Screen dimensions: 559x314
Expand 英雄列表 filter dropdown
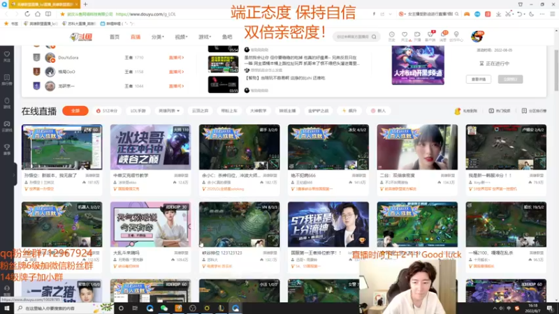169,111
